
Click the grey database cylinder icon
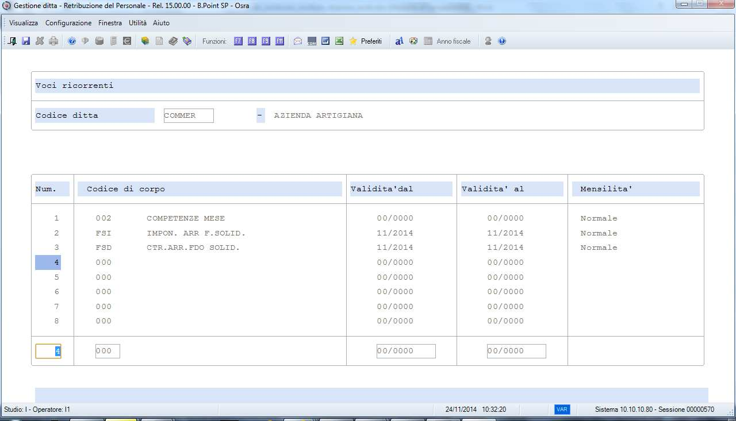click(99, 41)
